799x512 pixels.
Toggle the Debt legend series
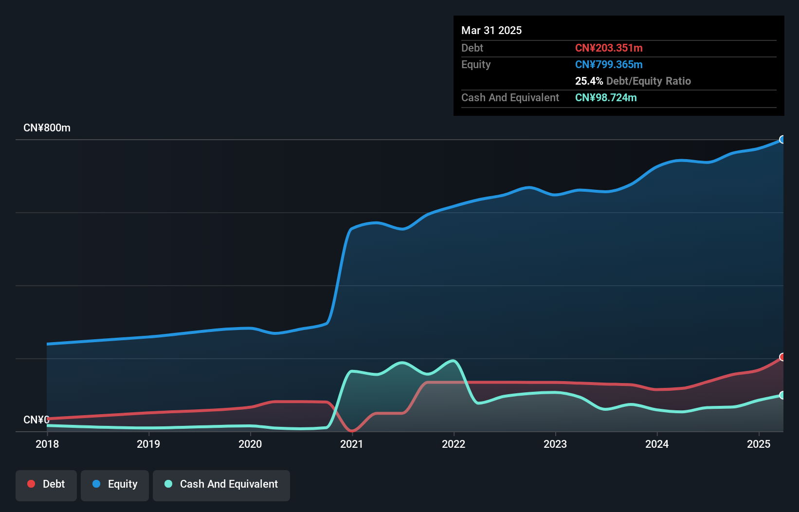pos(46,485)
